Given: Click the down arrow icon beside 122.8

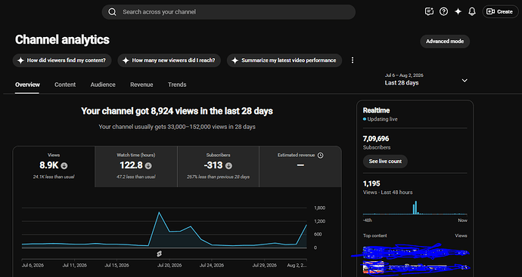Looking at the screenshot, I should pyautogui.click(x=148, y=166).
